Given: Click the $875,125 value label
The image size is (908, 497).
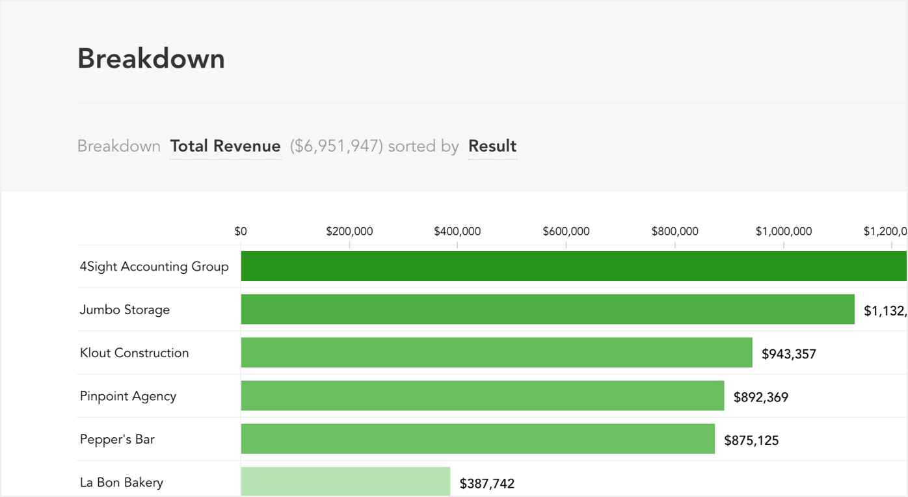Looking at the screenshot, I should [x=751, y=440].
